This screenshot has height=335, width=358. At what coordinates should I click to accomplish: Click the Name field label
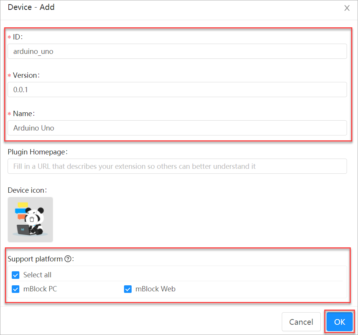click(x=24, y=113)
